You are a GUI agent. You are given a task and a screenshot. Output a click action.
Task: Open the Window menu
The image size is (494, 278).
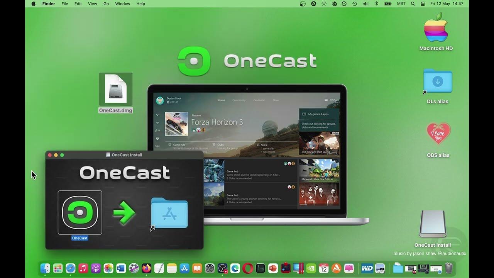(x=123, y=3)
